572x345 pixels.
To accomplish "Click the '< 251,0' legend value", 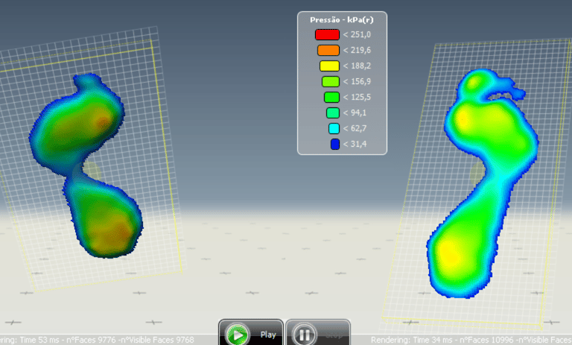I will click(357, 35).
